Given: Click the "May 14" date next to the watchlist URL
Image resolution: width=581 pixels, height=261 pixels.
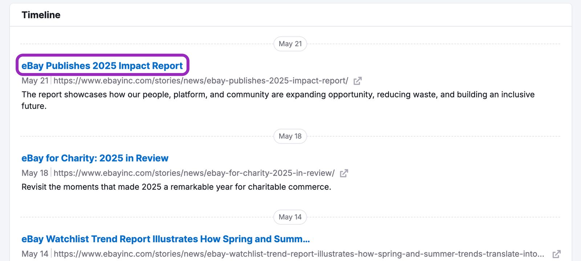Looking at the screenshot, I should pyautogui.click(x=35, y=254).
